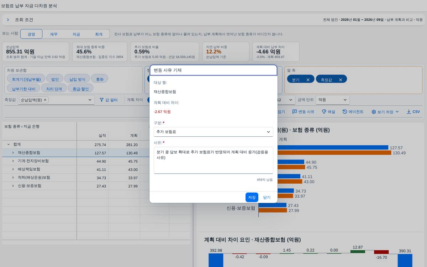The height and width of the screenshot is (267, 427).
Task: Select the 처리 단계 dimension chip
Action: coord(54,88)
